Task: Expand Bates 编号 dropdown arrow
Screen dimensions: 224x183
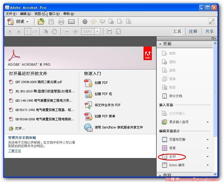Action: pos(207,165)
